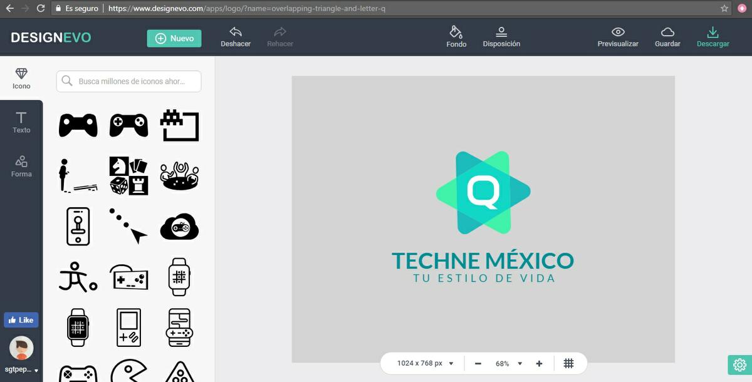Image resolution: width=752 pixels, height=382 pixels.
Task: Select the Pac-Man icon in the library
Action: point(129,371)
